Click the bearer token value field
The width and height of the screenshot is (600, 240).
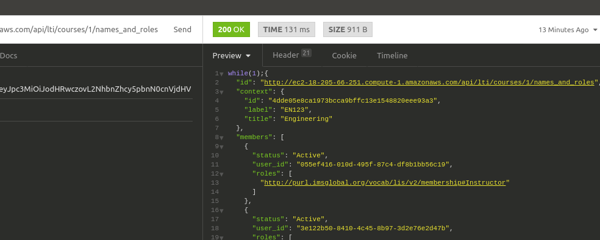(96, 89)
